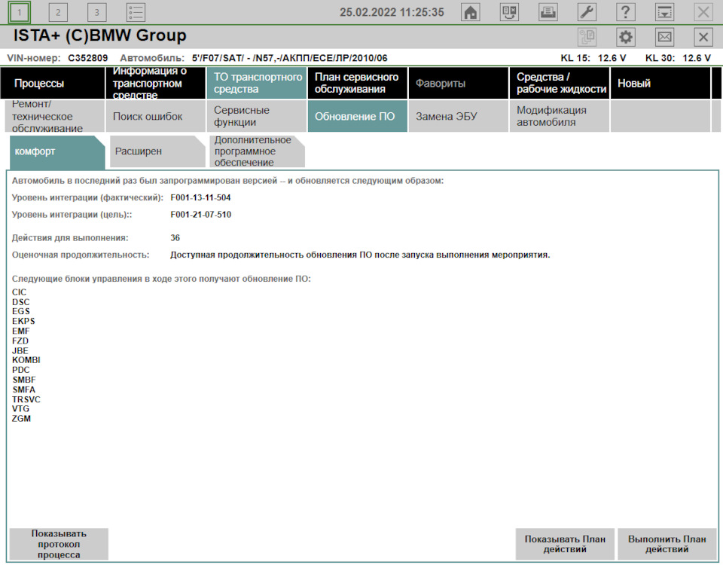The height and width of the screenshot is (565, 723).
Task: Open the Фавориты menu
Action: [459, 83]
